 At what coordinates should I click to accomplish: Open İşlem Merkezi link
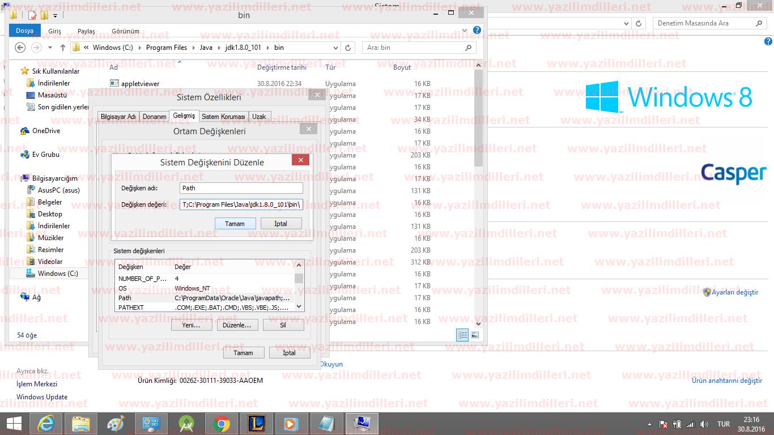point(37,384)
